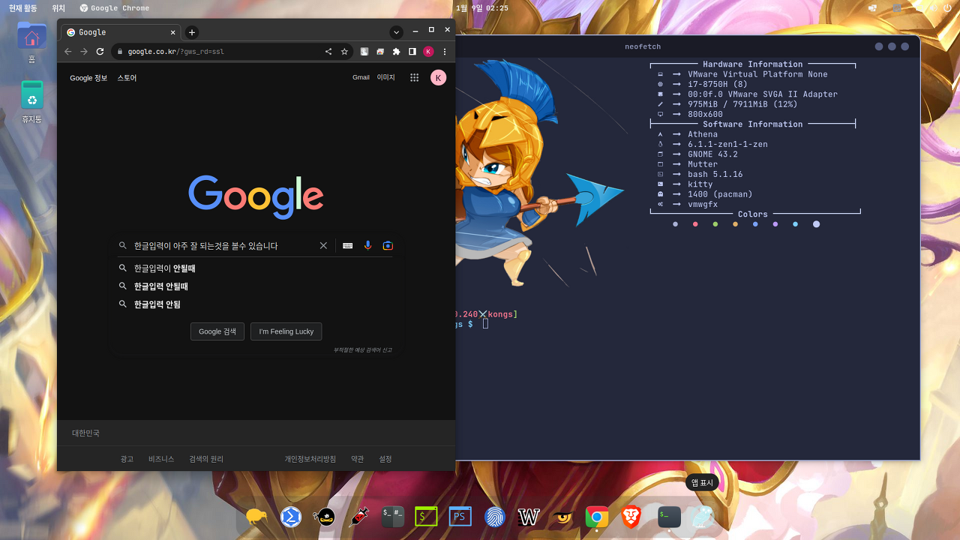Go forward in Chrome history
The image size is (960, 540).
pos(84,52)
